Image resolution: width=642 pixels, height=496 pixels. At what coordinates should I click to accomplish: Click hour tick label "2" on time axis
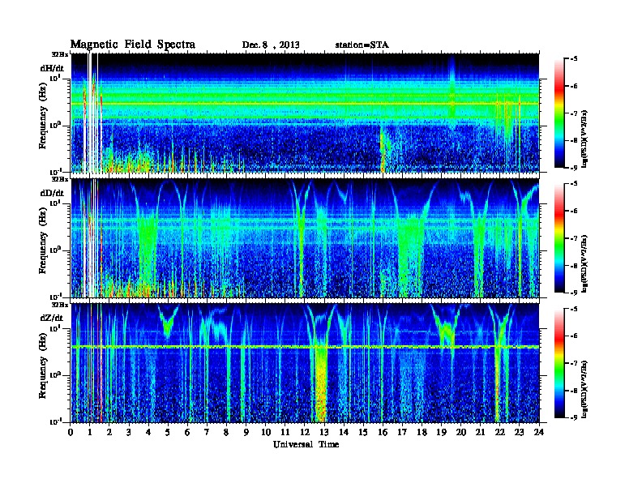[x=109, y=432]
